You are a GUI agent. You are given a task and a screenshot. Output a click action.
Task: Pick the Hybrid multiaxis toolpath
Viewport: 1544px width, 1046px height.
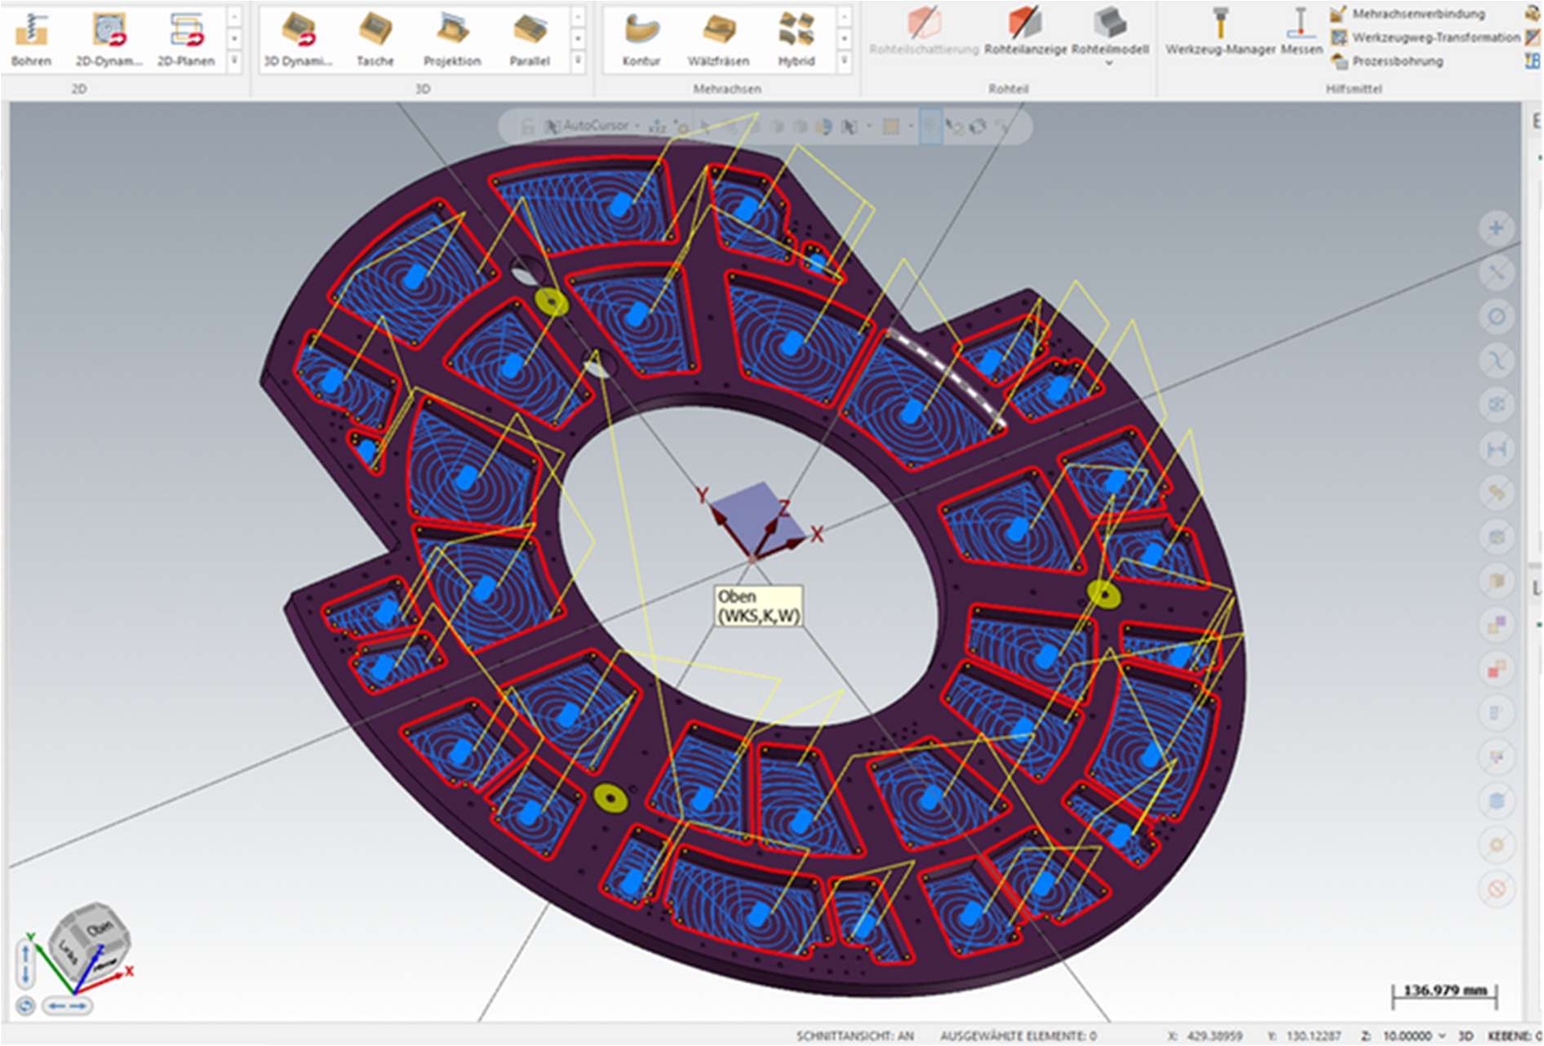click(796, 38)
